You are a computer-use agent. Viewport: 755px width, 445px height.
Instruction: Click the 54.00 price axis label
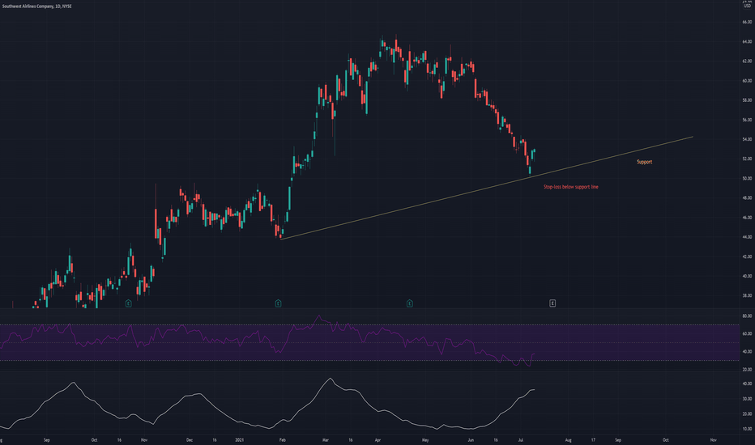pyautogui.click(x=747, y=139)
